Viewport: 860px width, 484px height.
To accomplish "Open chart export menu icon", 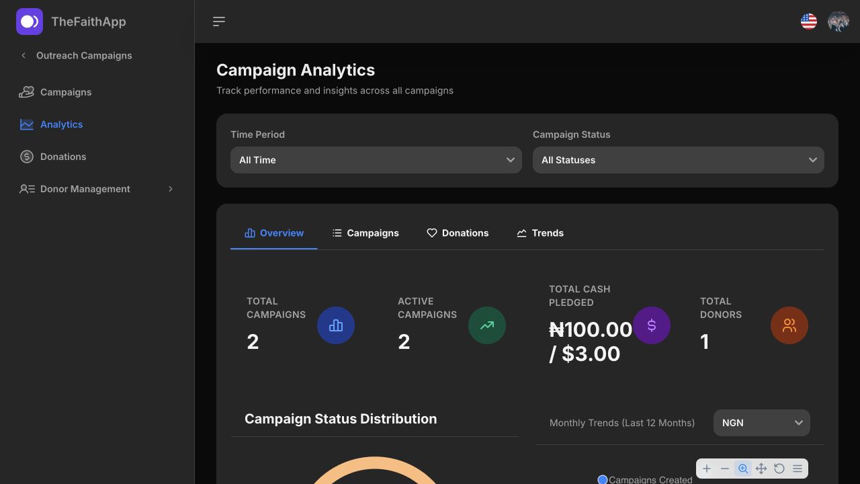I will tap(798, 469).
